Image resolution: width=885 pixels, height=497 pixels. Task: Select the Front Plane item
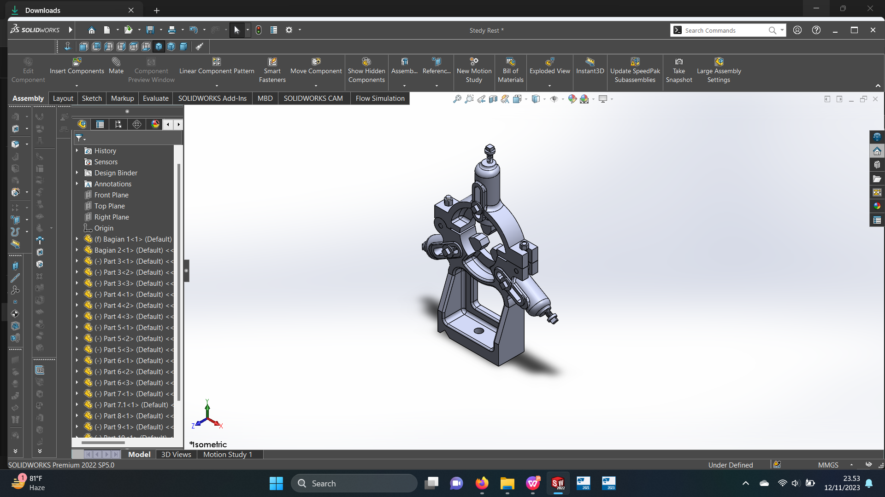tap(112, 195)
